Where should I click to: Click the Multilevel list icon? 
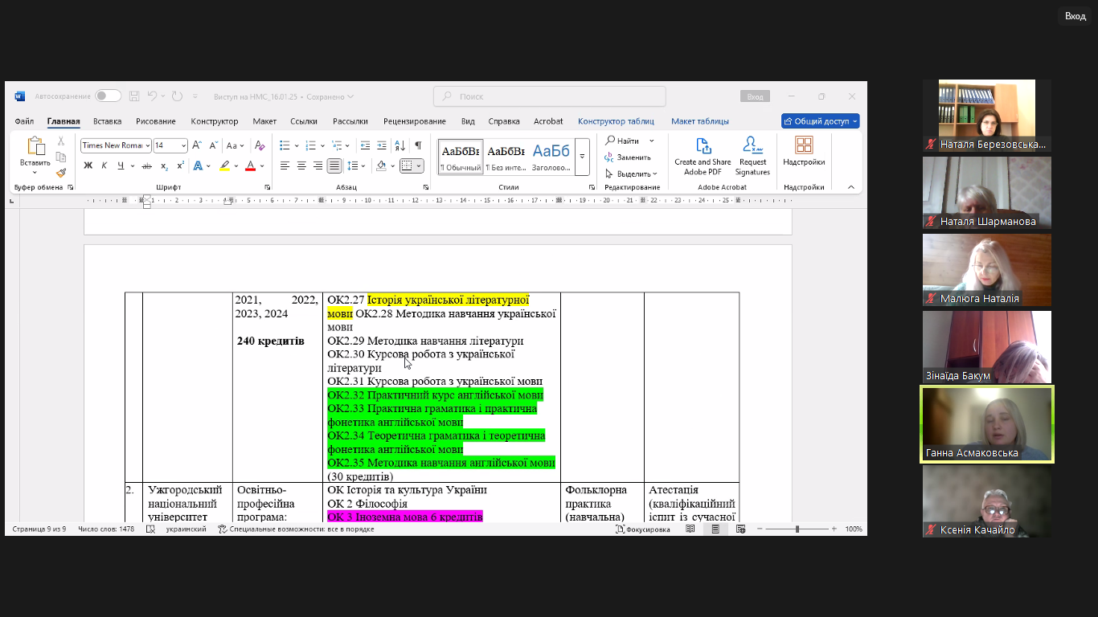tap(337, 145)
